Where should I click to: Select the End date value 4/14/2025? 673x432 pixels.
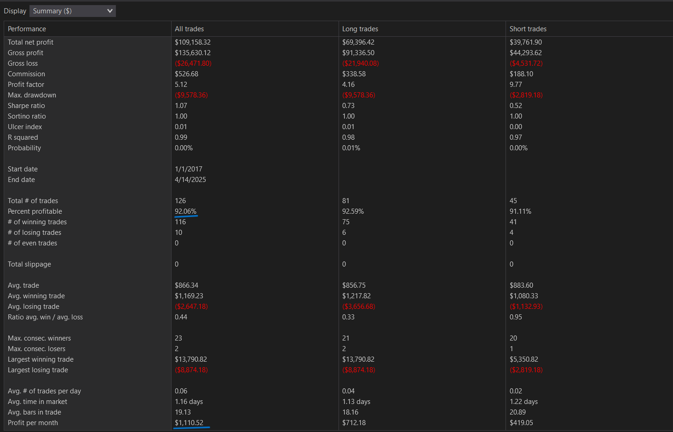190,180
